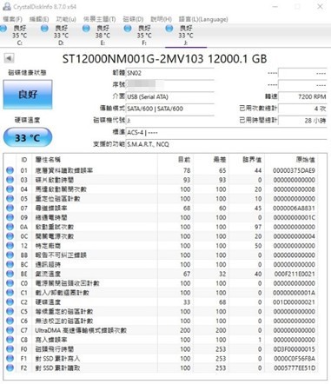Click the status icon of attribute 05

10,199
